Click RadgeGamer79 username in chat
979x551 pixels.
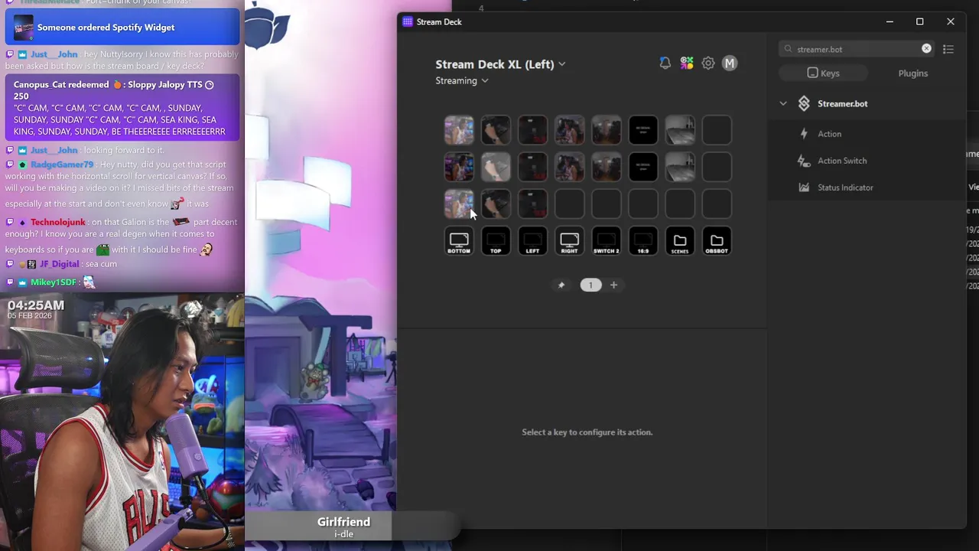tap(62, 165)
